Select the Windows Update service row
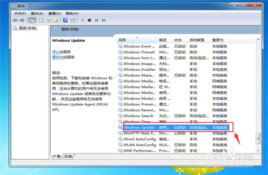This screenshot has width=268, height=175. point(173,128)
